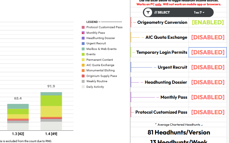Toggle Origeometry Conversion ENABLED cell
Screen dimensions: 229x143
coord(208,22)
